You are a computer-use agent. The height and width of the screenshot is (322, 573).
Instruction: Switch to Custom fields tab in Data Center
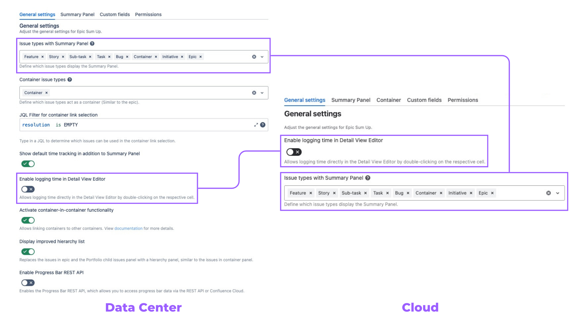coord(115,14)
